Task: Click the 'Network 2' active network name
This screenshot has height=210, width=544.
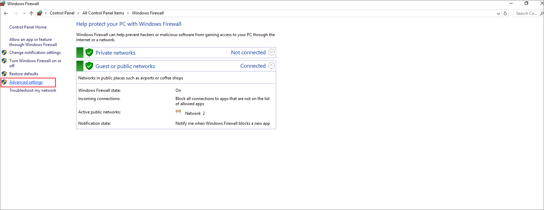Action: [x=195, y=113]
